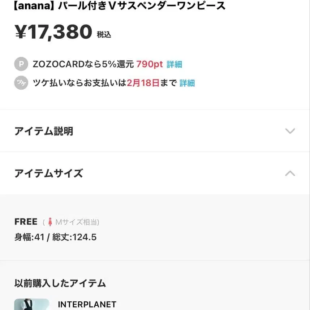This screenshot has height=310, width=310.
Task: Open the 詳細 link for ZOZOCARD rewards
Action: [175, 64]
